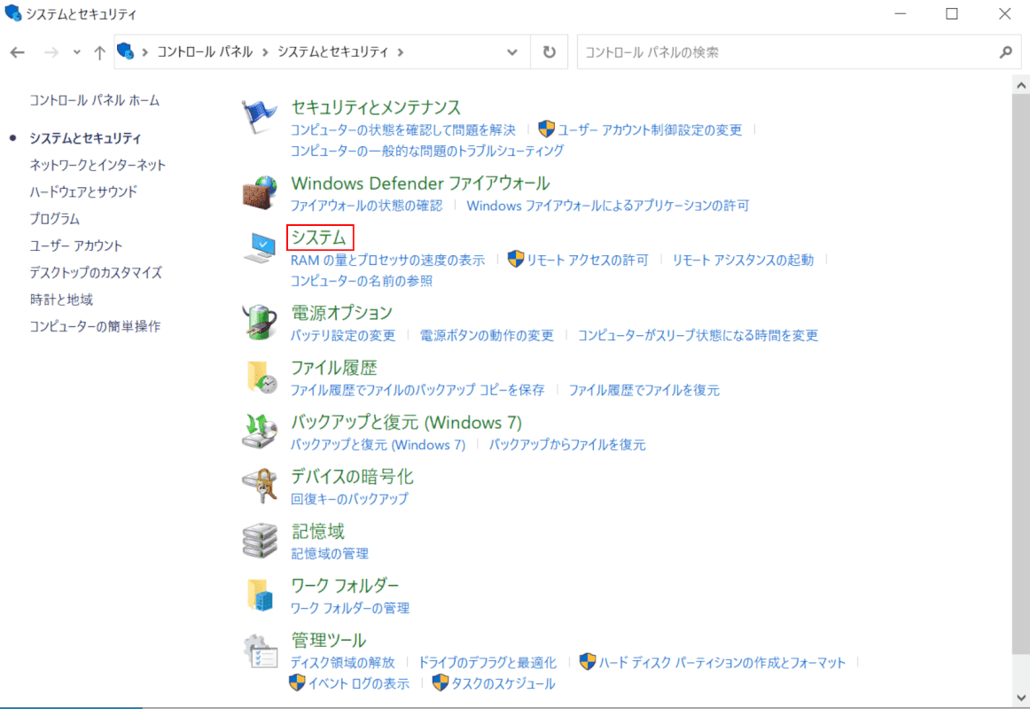Click ドライブのデフラグと最適化 link
Viewport: 1030px width, 709px height.
(x=488, y=662)
